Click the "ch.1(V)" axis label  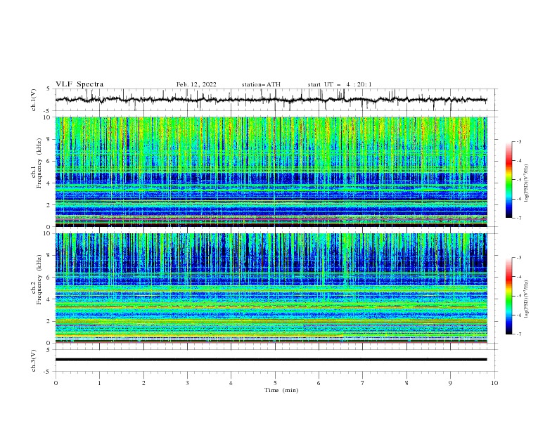coord(34,100)
